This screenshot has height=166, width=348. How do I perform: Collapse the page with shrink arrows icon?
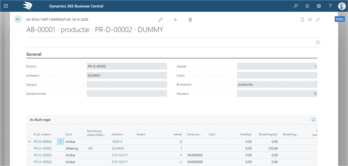coord(318,20)
